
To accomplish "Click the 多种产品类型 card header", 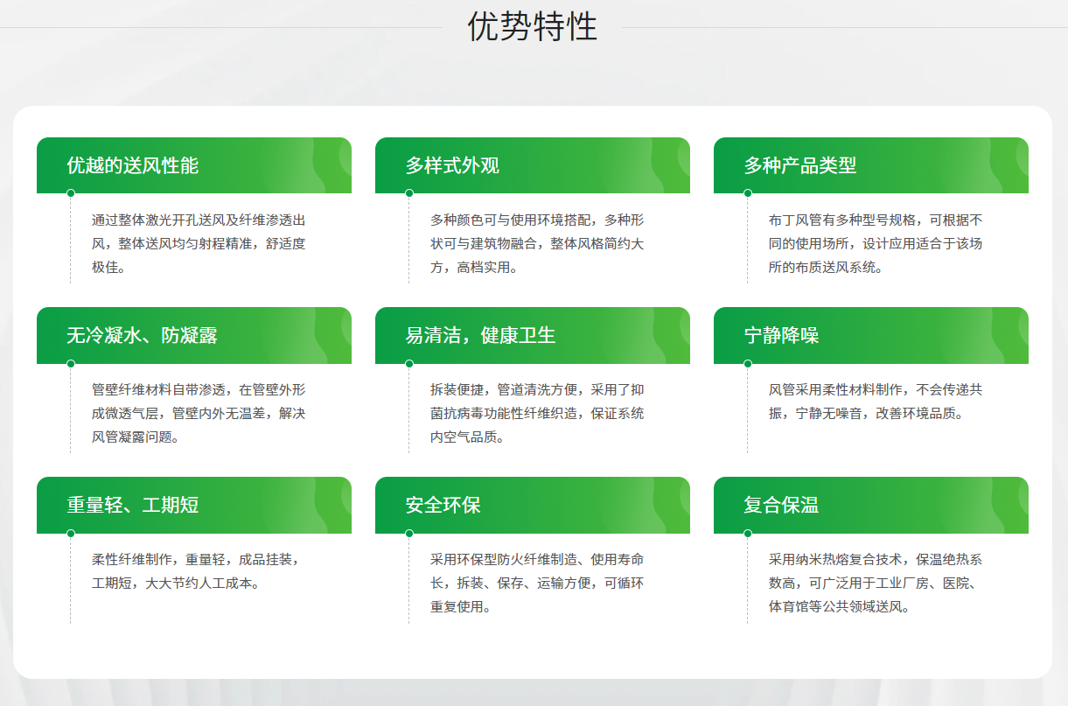I will 870,165.
